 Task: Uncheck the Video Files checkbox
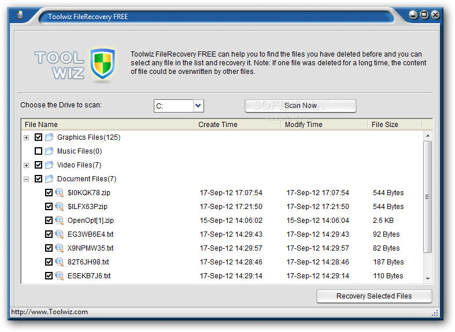pyautogui.click(x=38, y=165)
